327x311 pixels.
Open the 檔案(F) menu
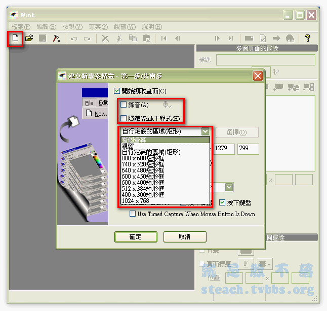(x=21, y=27)
